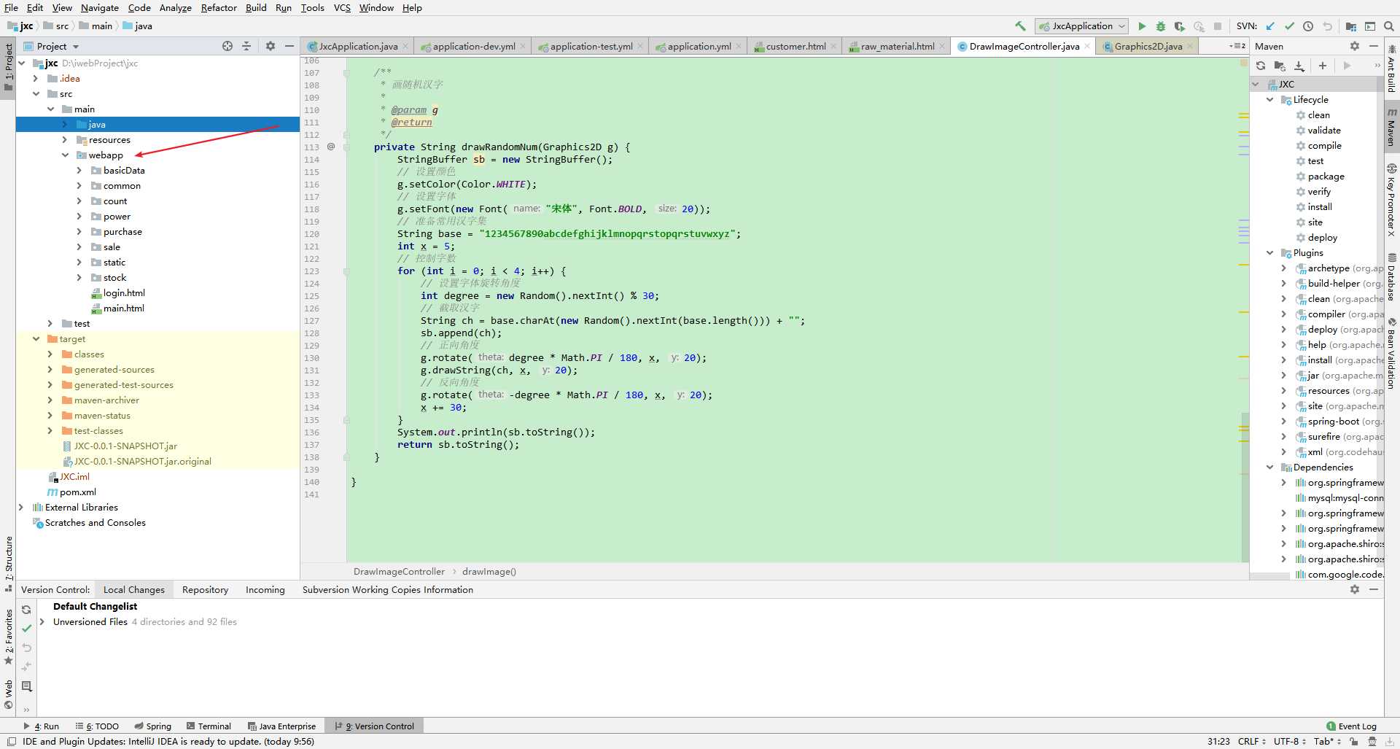Open the 4: Run tool window
Image resolution: width=1400 pixels, height=749 pixels.
click(x=41, y=726)
